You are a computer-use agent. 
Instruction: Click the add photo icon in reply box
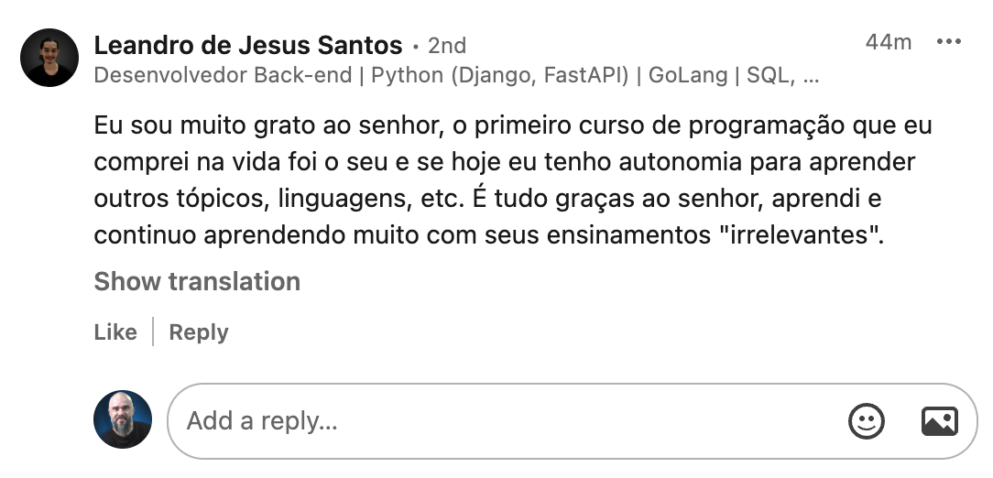939,421
